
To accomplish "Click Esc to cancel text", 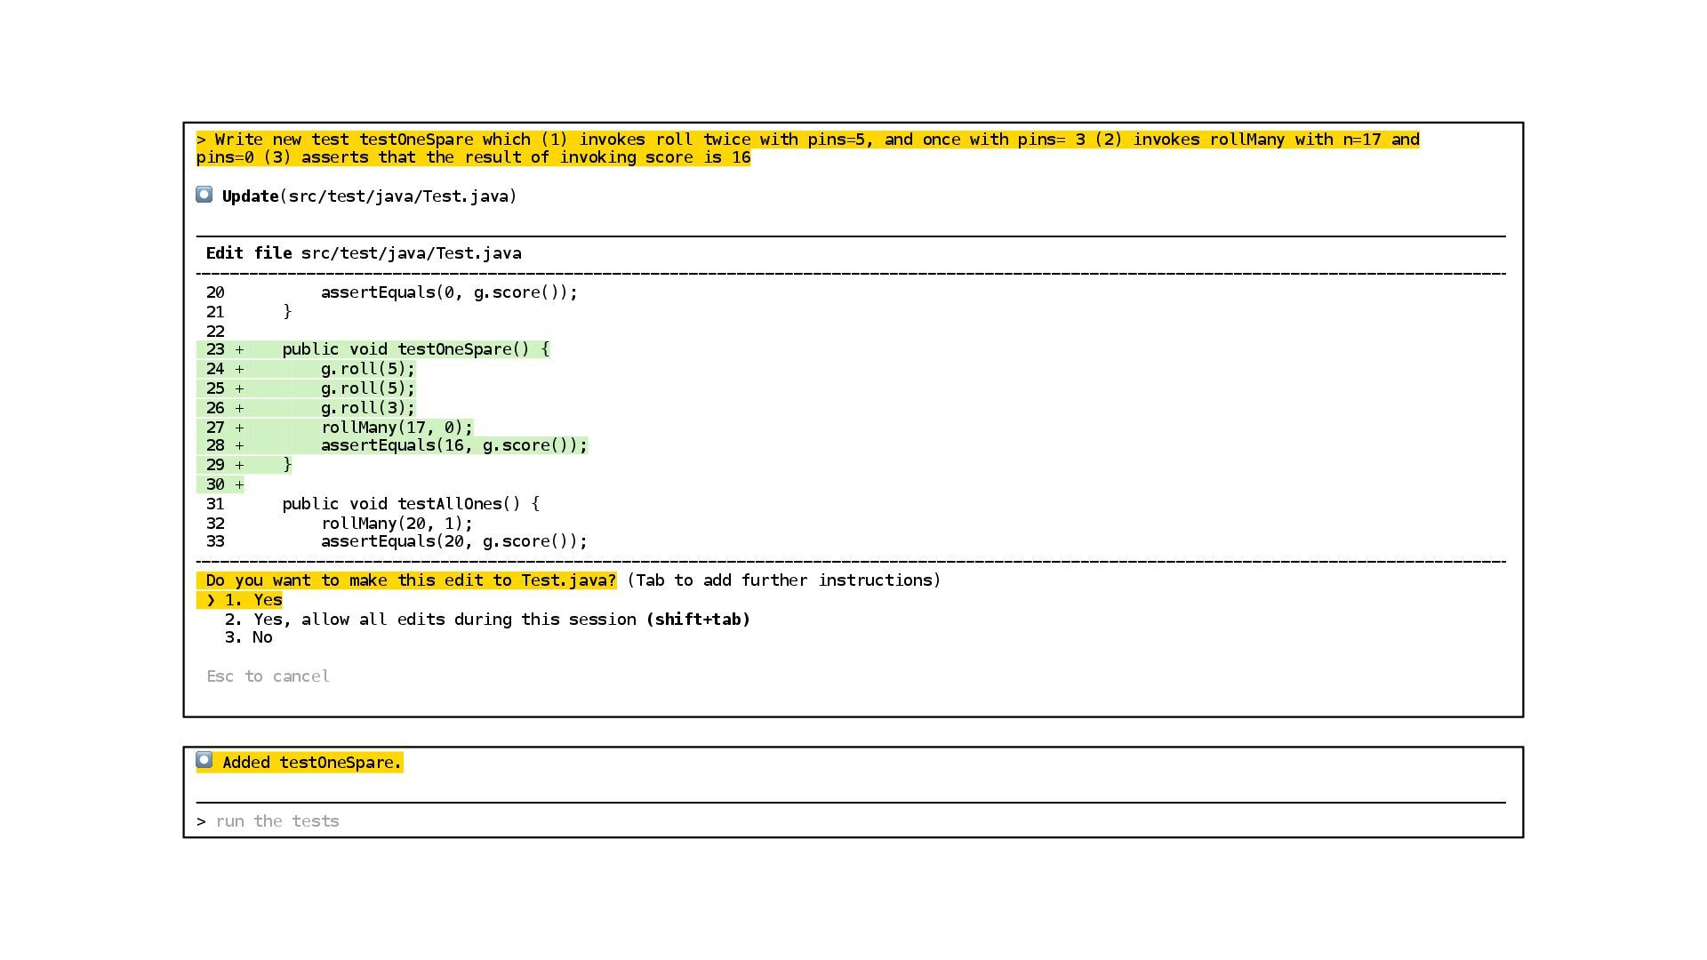I will 268,676.
